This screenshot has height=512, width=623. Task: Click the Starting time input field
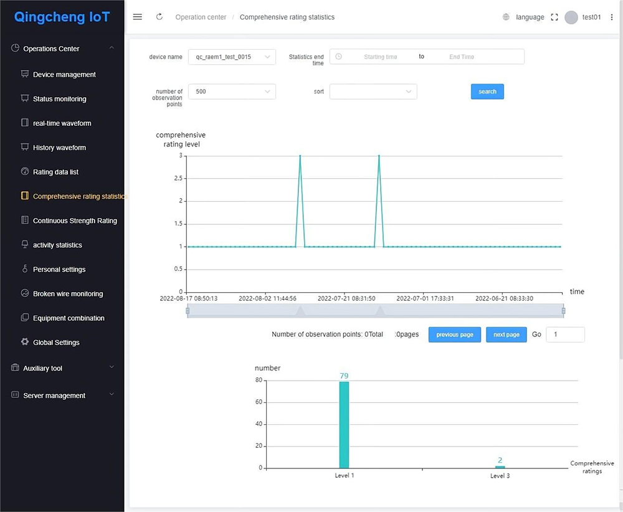click(380, 57)
